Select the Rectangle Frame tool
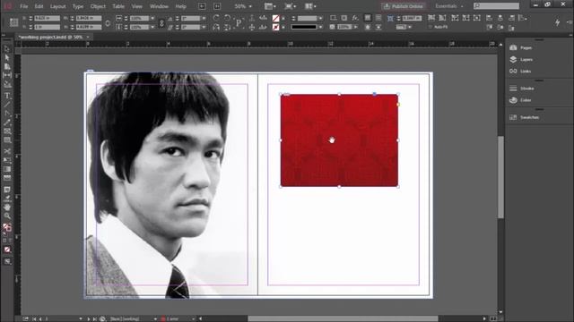 [7, 131]
